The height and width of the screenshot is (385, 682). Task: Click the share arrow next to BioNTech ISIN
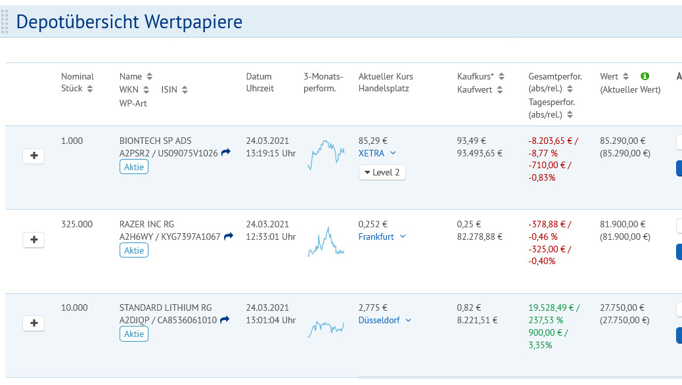pyautogui.click(x=226, y=152)
